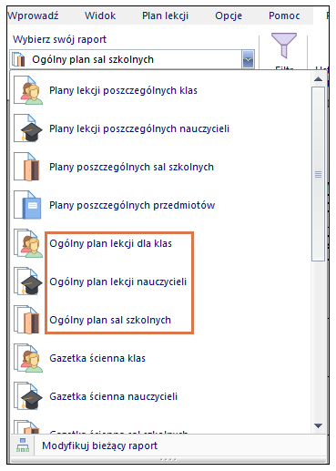The width and height of the screenshot is (336, 471).
Task: Click the scrollbar up arrow in list
Action: (x=318, y=79)
